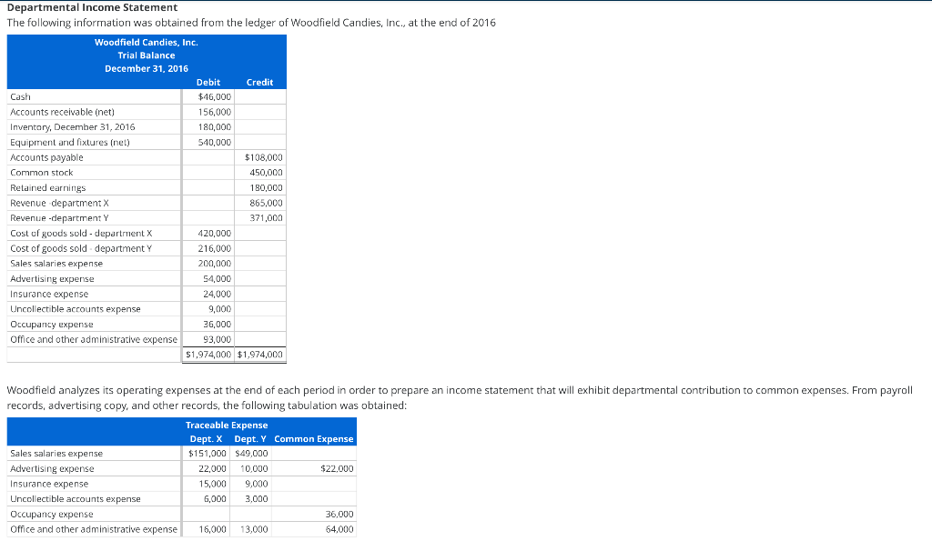This screenshot has width=932, height=541.
Task: Click the 24,000 insurance debit cell
Action: 217,294
